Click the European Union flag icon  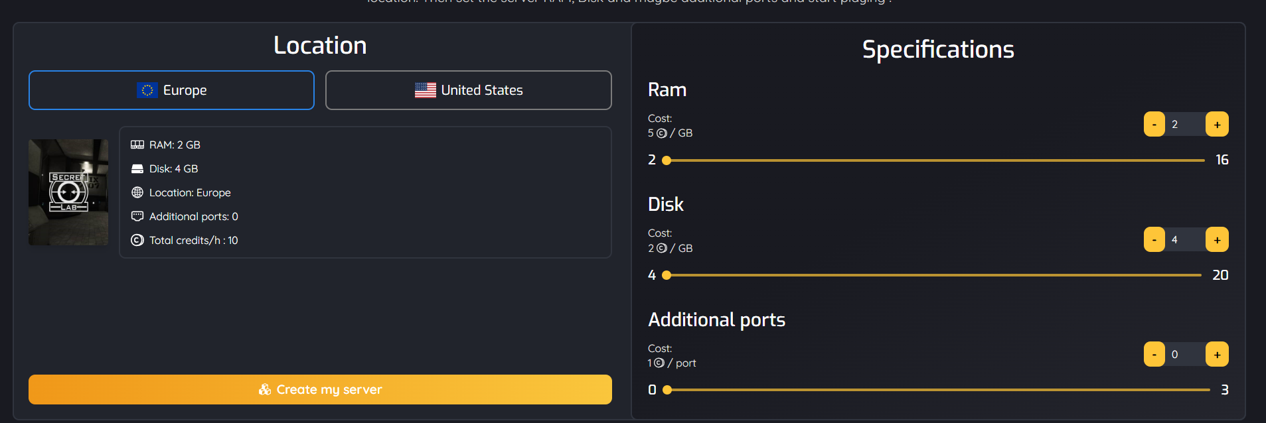coord(147,90)
